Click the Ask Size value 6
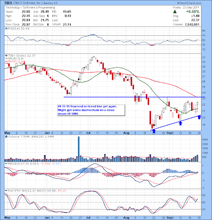The image size is (212, 220). (x=48, y=16)
